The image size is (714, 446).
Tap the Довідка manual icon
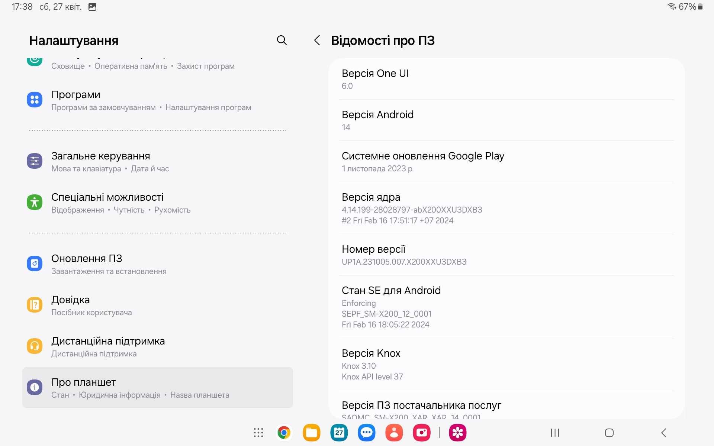pos(35,305)
